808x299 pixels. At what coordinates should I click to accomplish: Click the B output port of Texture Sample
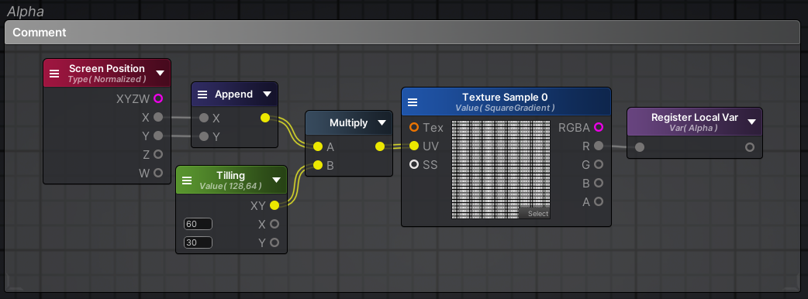(x=599, y=183)
